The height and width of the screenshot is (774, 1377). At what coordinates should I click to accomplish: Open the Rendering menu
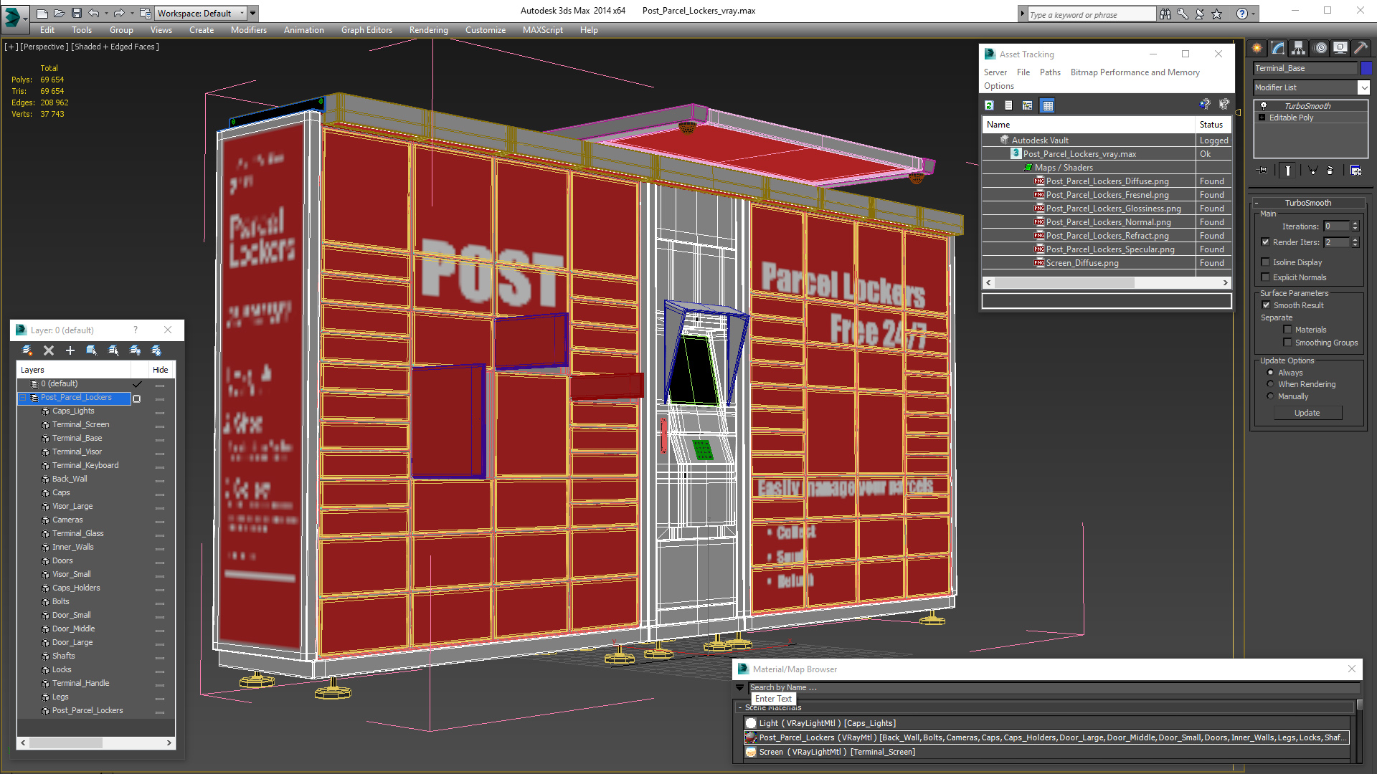pyautogui.click(x=428, y=30)
